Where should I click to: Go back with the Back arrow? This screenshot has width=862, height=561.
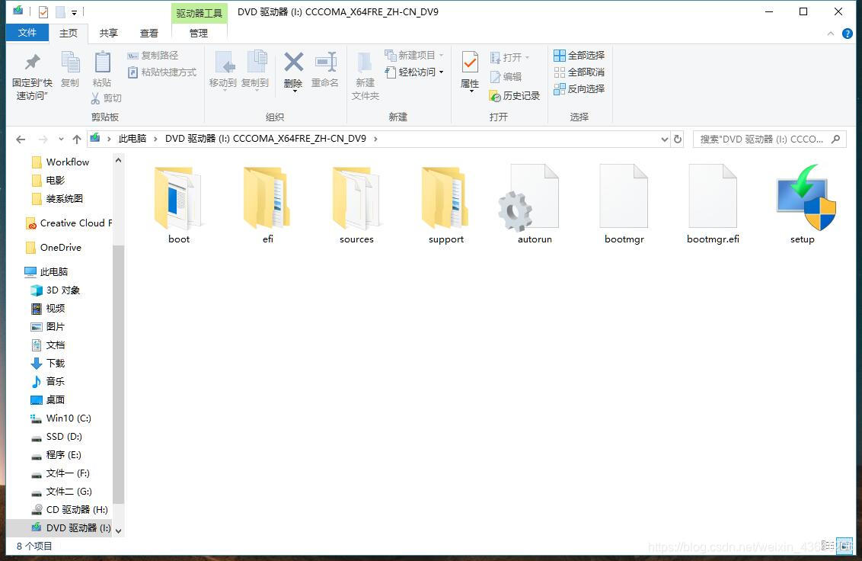pos(21,139)
